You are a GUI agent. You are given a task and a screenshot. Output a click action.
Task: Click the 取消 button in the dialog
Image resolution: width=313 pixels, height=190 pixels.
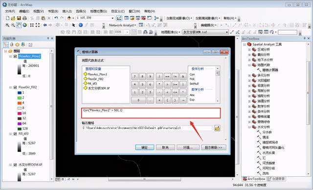[x=165, y=148]
